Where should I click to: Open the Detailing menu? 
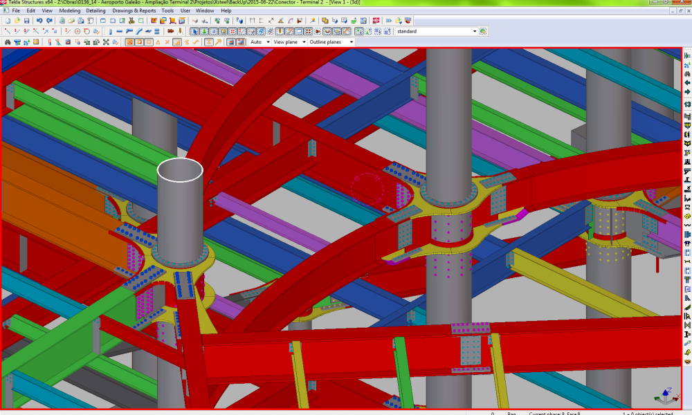coord(96,11)
